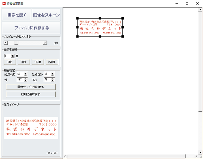The width and height of the screenshot is (203, 159).
Task: Click top-middle handle of selection box
Action: click(x=100, y=18)
